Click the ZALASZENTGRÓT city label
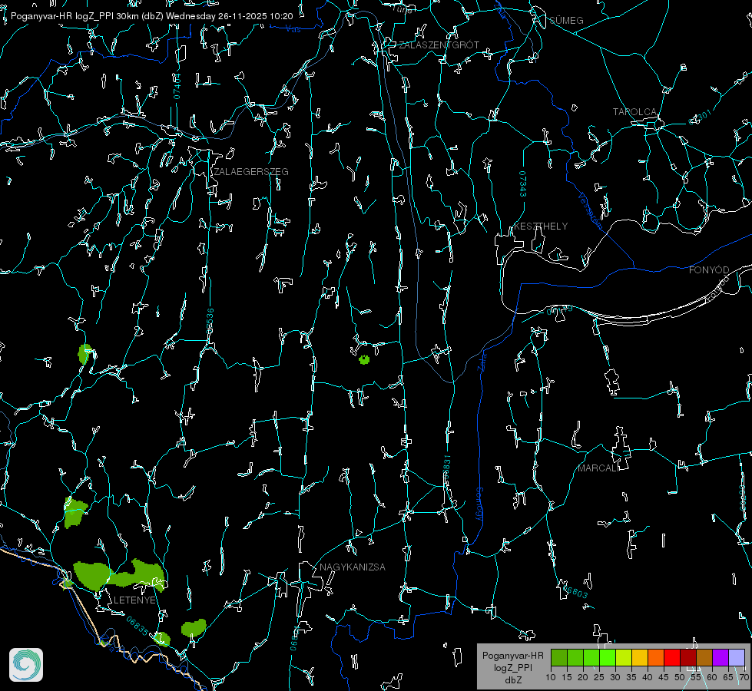 tap(439, 45)
